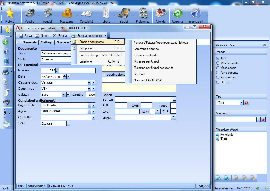The width and height of the screenshot is (270, 191).
Task: Clear the Tipo filter with red X
Action: tap(247, 103)
